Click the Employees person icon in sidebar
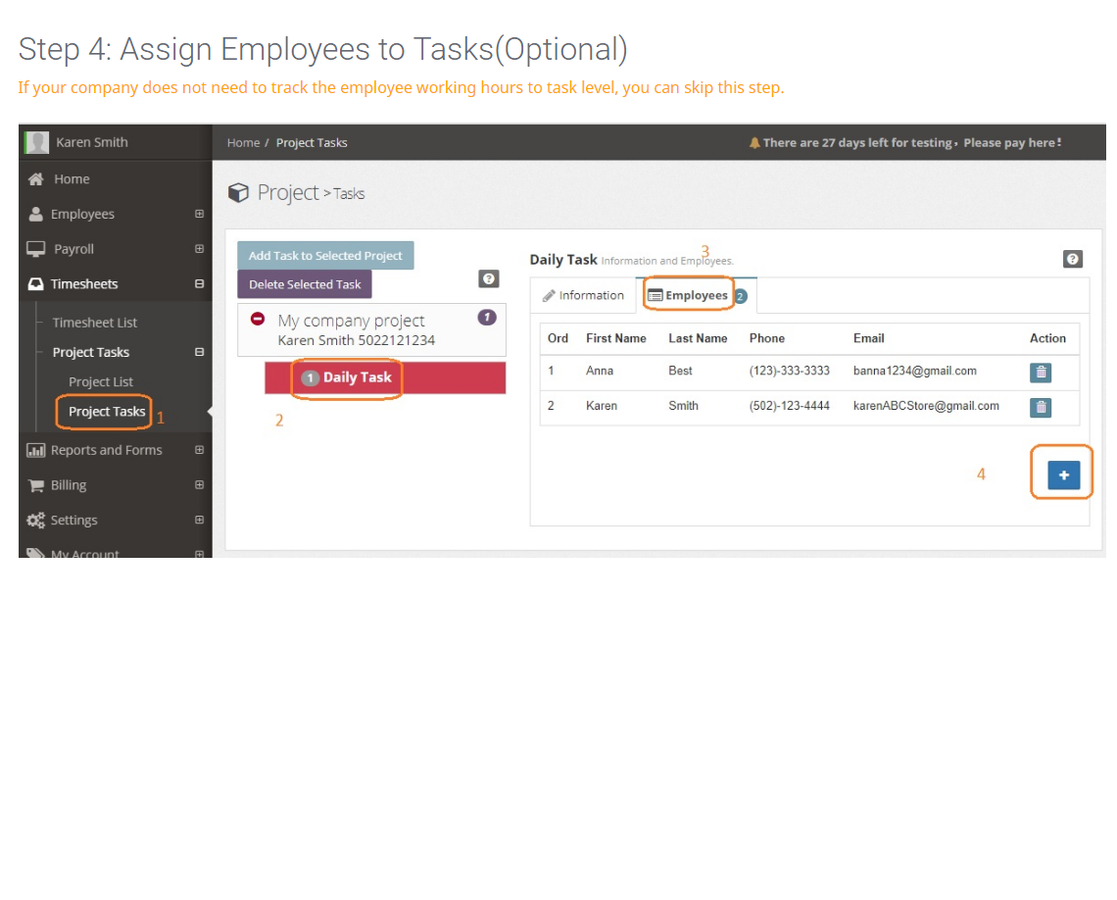Image resolution: width=1117 pixels, height=900 pixels. (35, 214)
